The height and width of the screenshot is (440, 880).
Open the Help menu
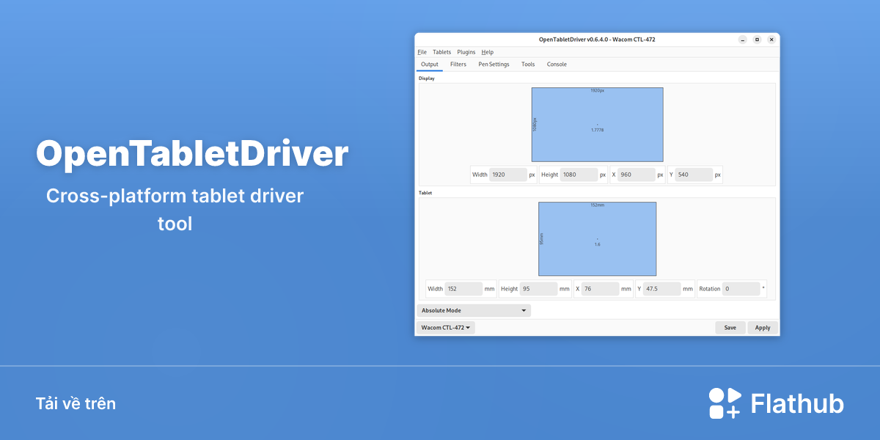point(488,52)
